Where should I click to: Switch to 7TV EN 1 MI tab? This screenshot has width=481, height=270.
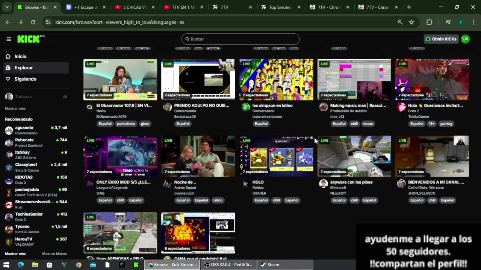tap(184, 7)
